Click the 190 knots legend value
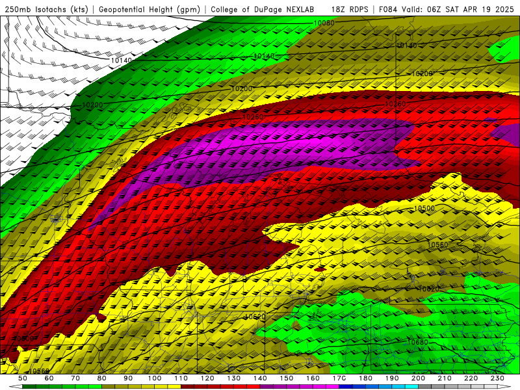 pyautogui.click(x=392, y=378)
